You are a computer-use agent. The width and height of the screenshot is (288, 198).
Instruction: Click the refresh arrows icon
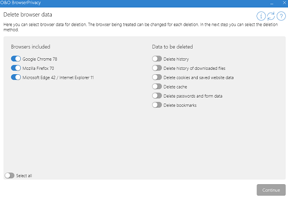271,16
